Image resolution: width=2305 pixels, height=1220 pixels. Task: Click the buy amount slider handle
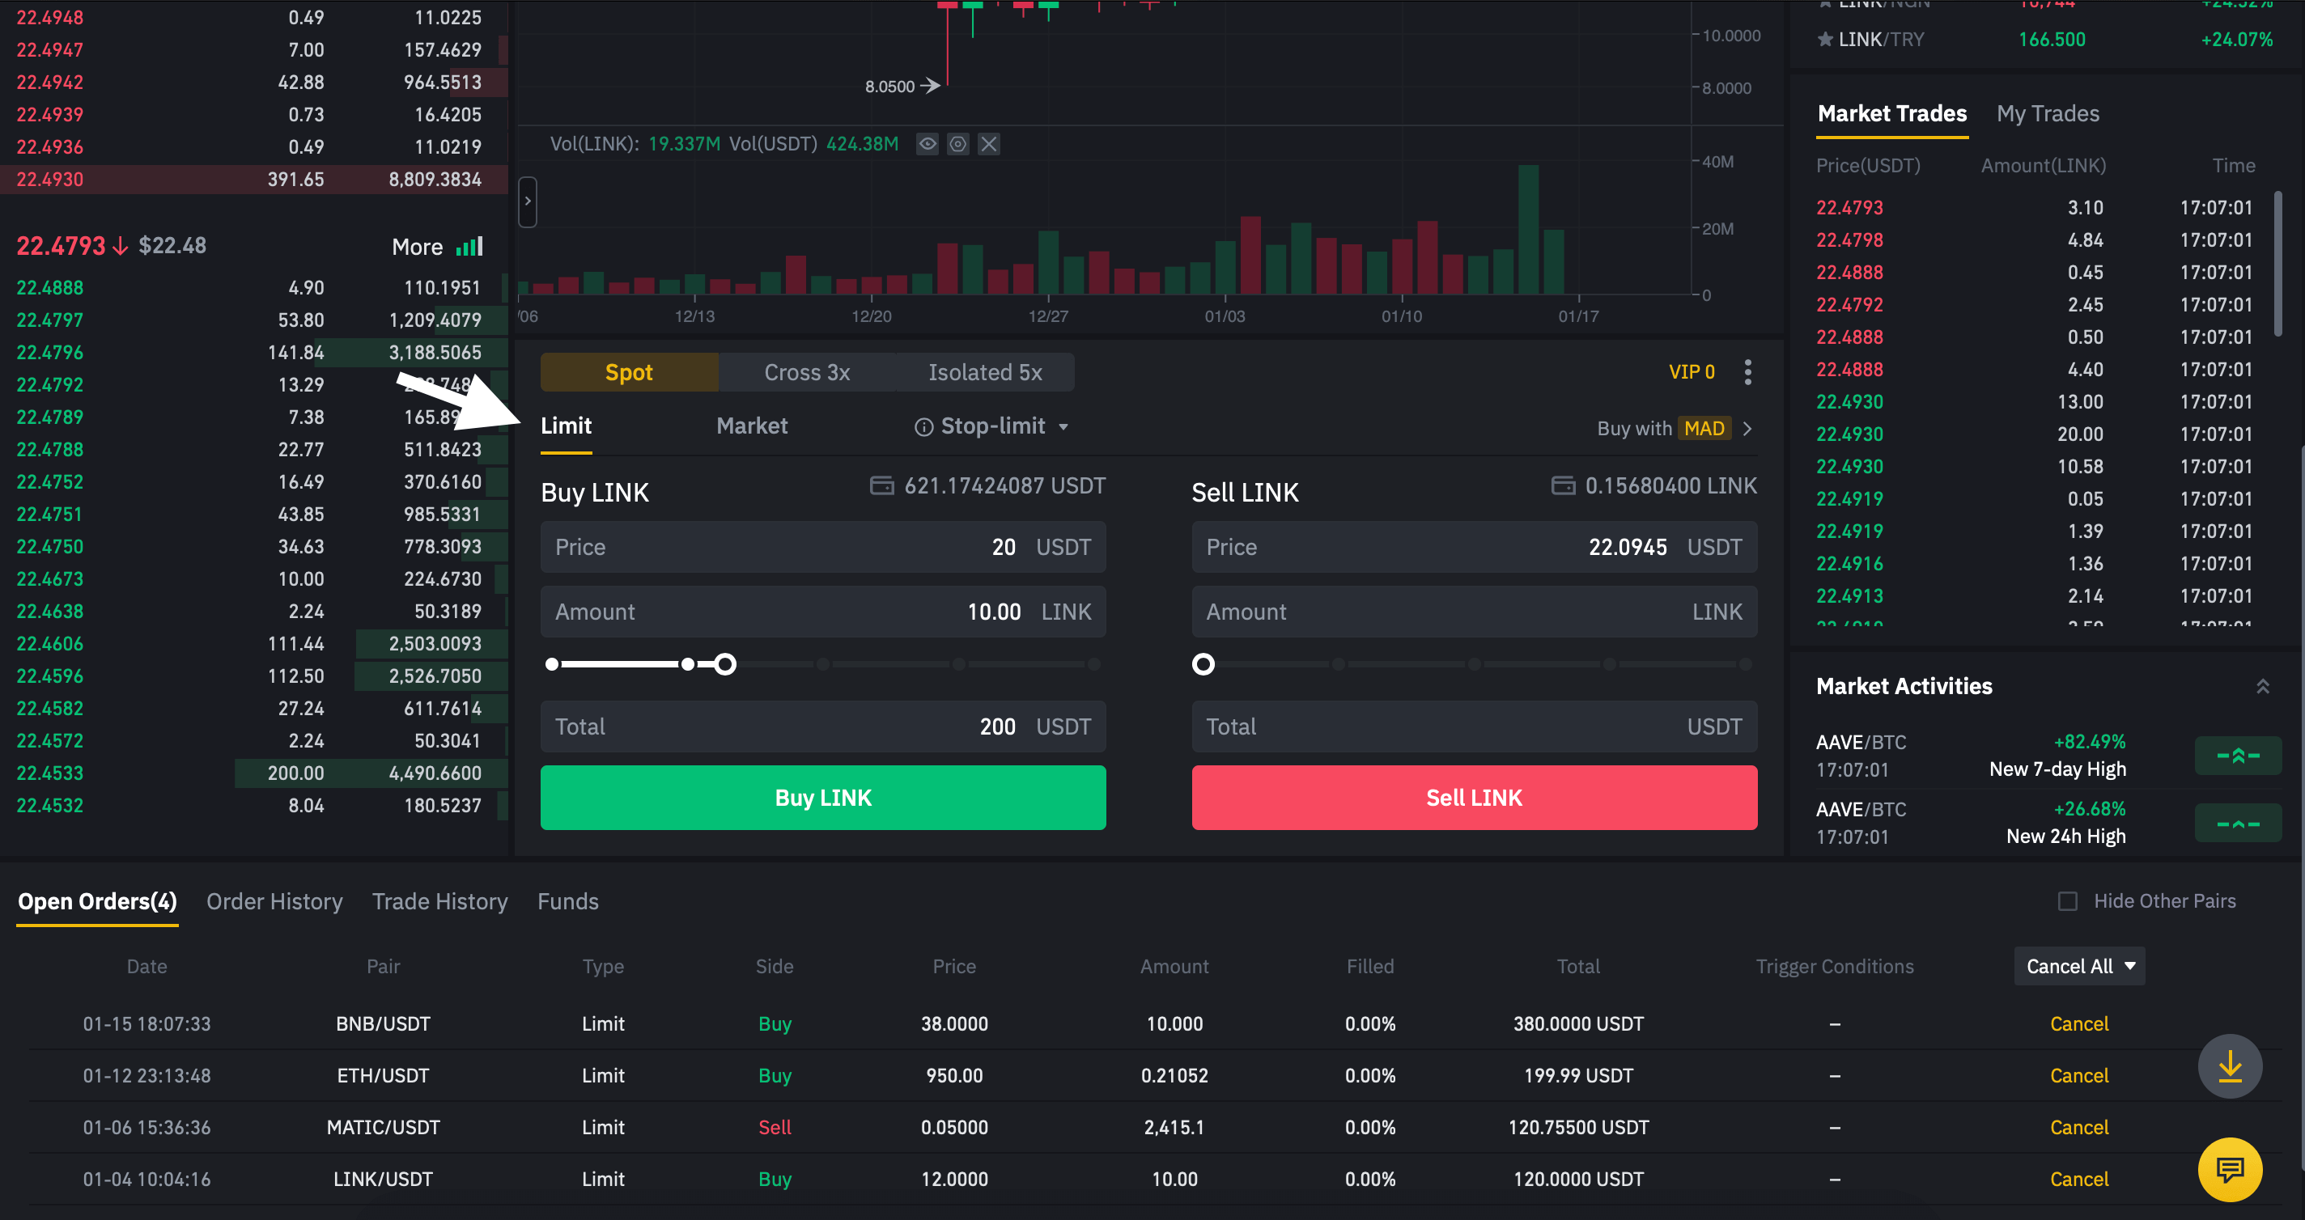coord(725,664)
